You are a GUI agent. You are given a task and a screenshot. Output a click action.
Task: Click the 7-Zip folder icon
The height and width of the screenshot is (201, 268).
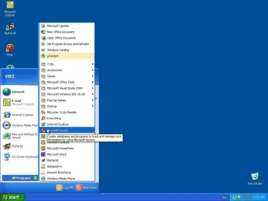coord(43,64)
